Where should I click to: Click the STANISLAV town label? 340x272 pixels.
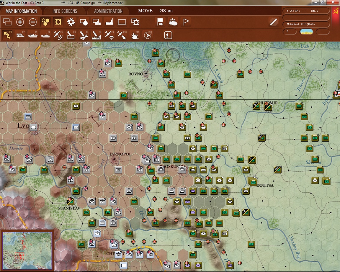(x=69, y=208)
